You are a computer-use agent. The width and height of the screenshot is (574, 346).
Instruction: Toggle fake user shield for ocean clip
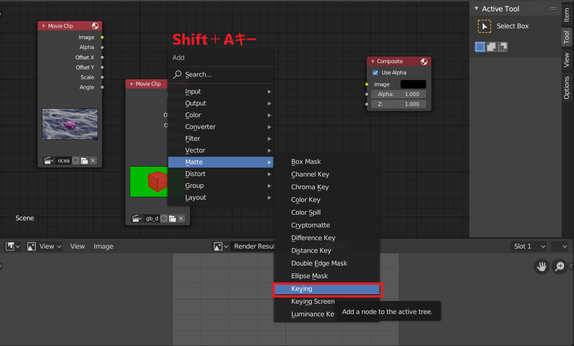pyautogui.click(x=76, y=161)
